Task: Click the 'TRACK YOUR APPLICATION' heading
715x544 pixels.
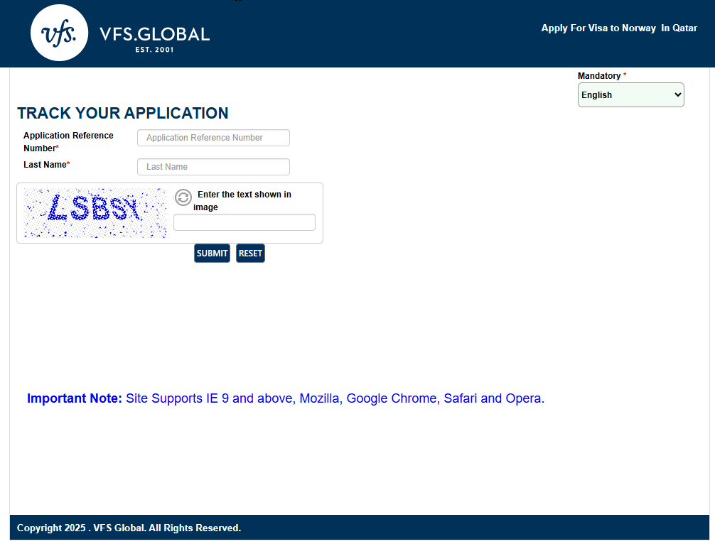Action: 123,113
